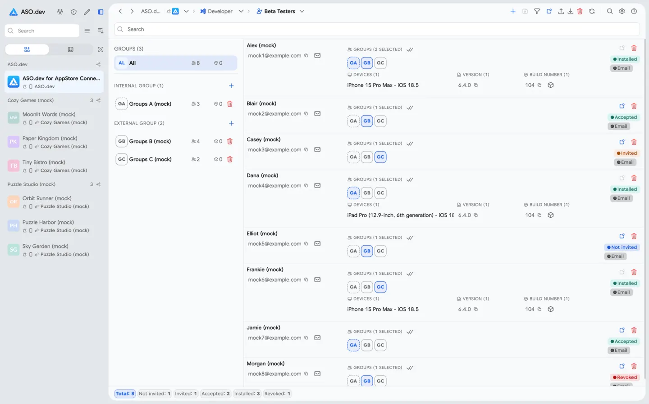649x404 pixels.
Task: Filter by Not invited: 1 status
Action: (x=155, y=394)
